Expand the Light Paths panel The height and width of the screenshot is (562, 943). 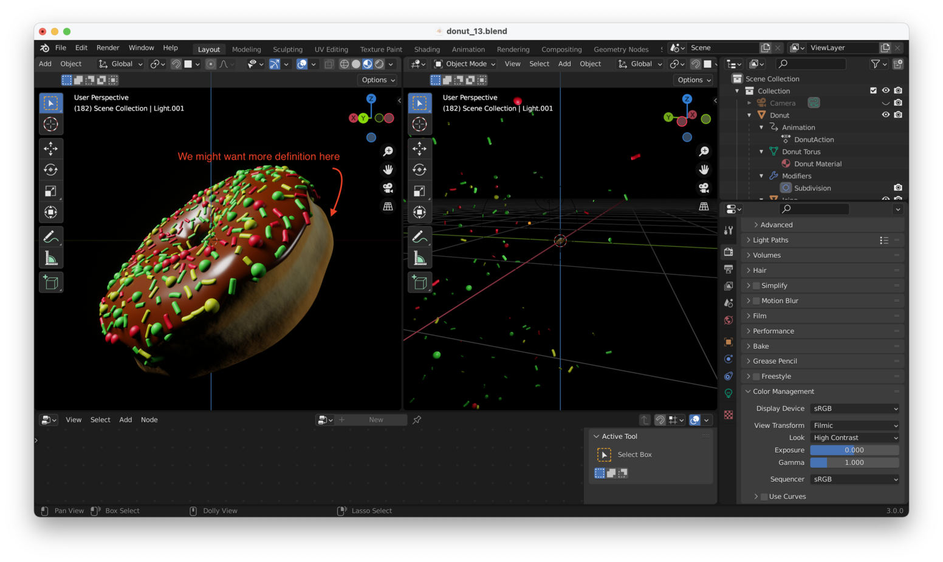(x=770, y=240)
